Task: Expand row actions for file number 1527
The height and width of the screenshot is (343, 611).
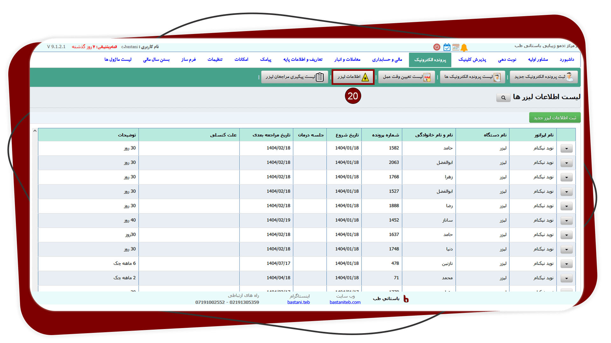Action: (x=566, y=192)
